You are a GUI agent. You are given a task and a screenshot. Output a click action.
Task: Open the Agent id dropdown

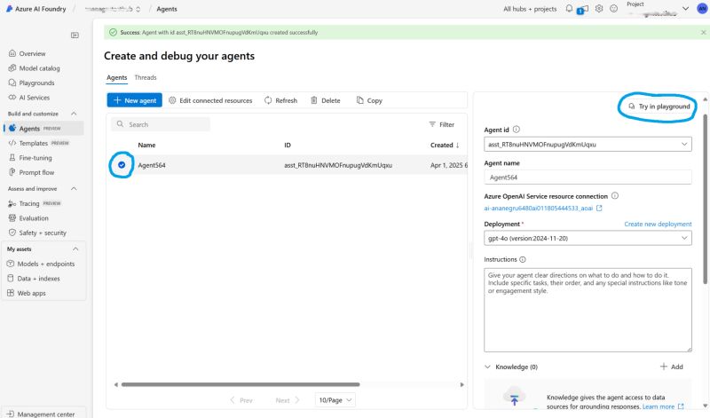pos(588,145)
